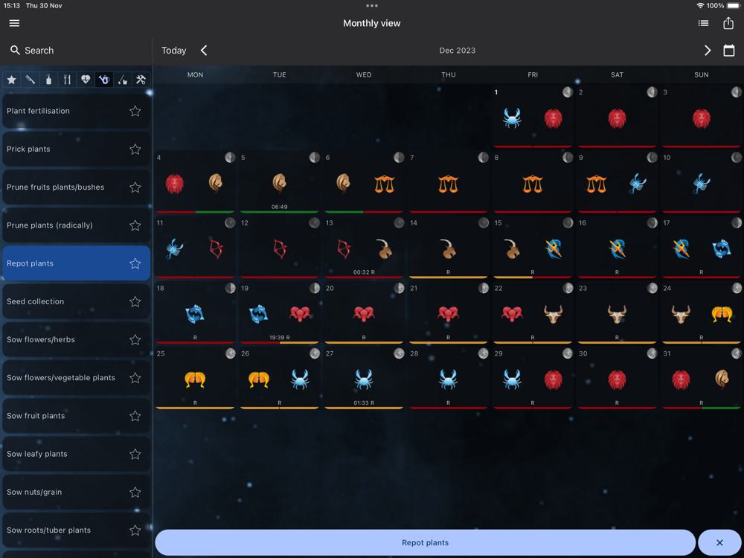
Task: Favorite the Plant fertilisation activity star
Action: (135, 111)
